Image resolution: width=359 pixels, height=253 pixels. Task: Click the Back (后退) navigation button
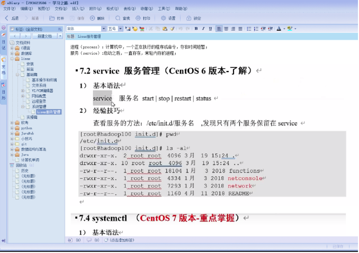coord(12,18)
